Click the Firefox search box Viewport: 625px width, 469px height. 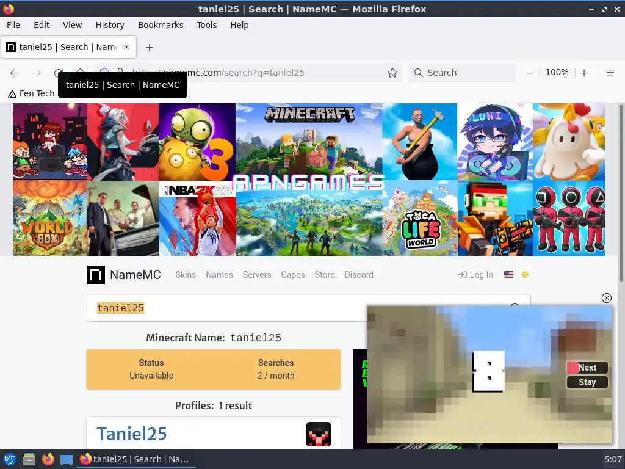(461, 73)
